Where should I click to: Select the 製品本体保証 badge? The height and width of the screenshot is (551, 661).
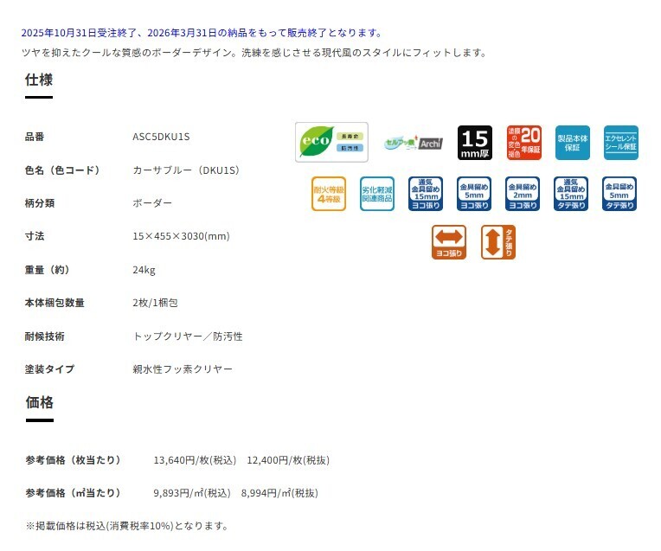click(x=572, y=143)
